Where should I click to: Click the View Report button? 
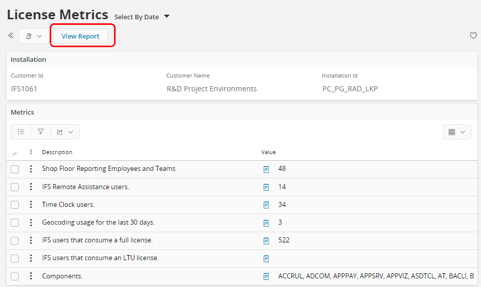[x=81, y=36]
